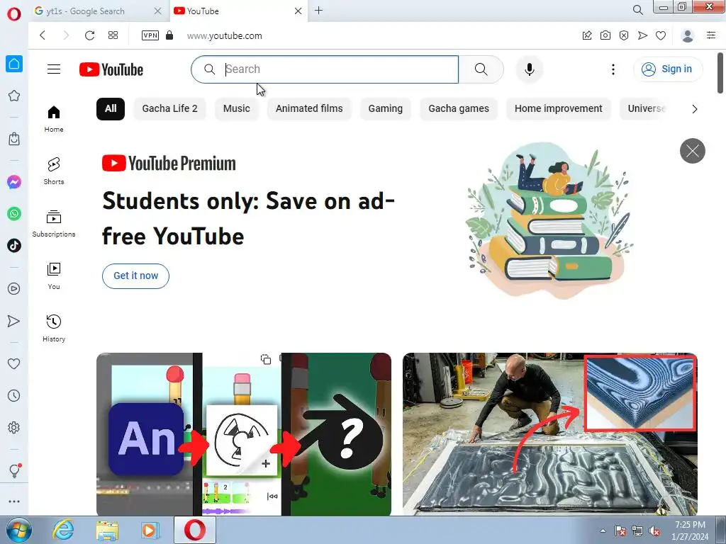Open the Opera main menu logo
The height and width of the screenshot is (544, 726).
pos(14,13)
